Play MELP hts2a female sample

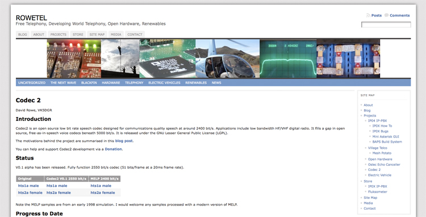(103, 193)
